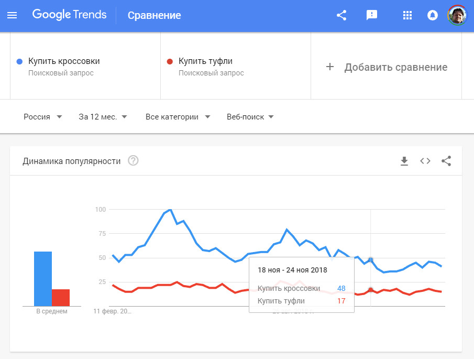The width and height of the screenshot is (474, 359).
Task: Open the hamburger main menu
Action: coord(12,15)
